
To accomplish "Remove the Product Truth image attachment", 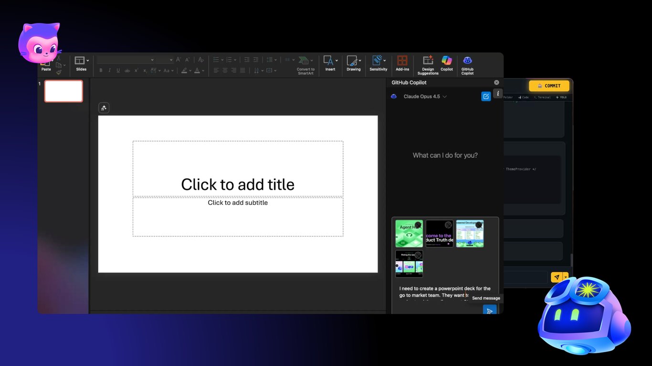I will pos(448,225).
